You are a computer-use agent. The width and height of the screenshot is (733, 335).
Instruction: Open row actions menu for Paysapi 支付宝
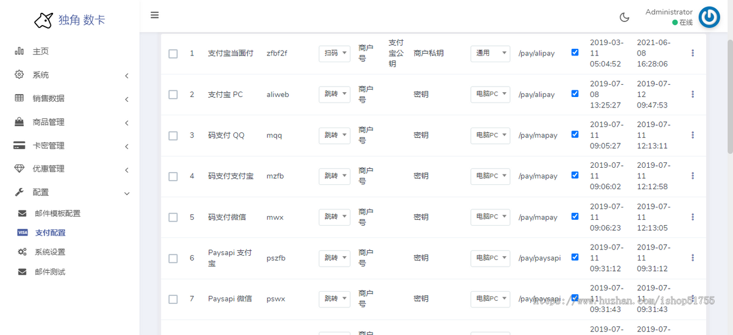693,258
